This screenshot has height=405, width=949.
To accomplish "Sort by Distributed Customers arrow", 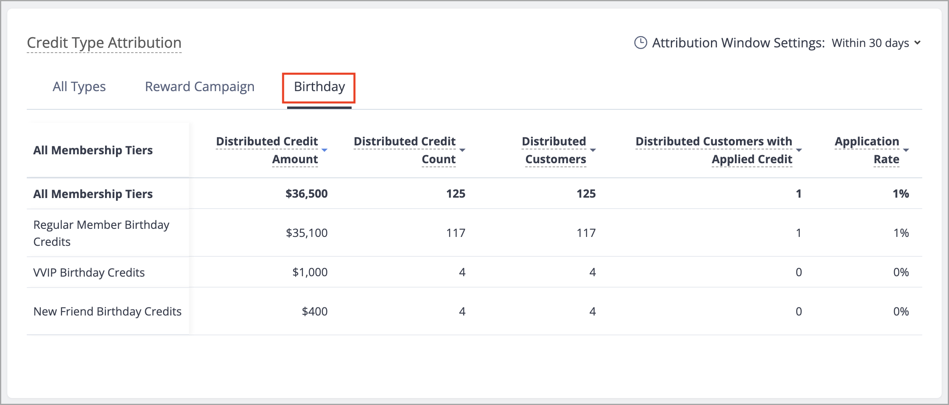I will tap(593, 150).
